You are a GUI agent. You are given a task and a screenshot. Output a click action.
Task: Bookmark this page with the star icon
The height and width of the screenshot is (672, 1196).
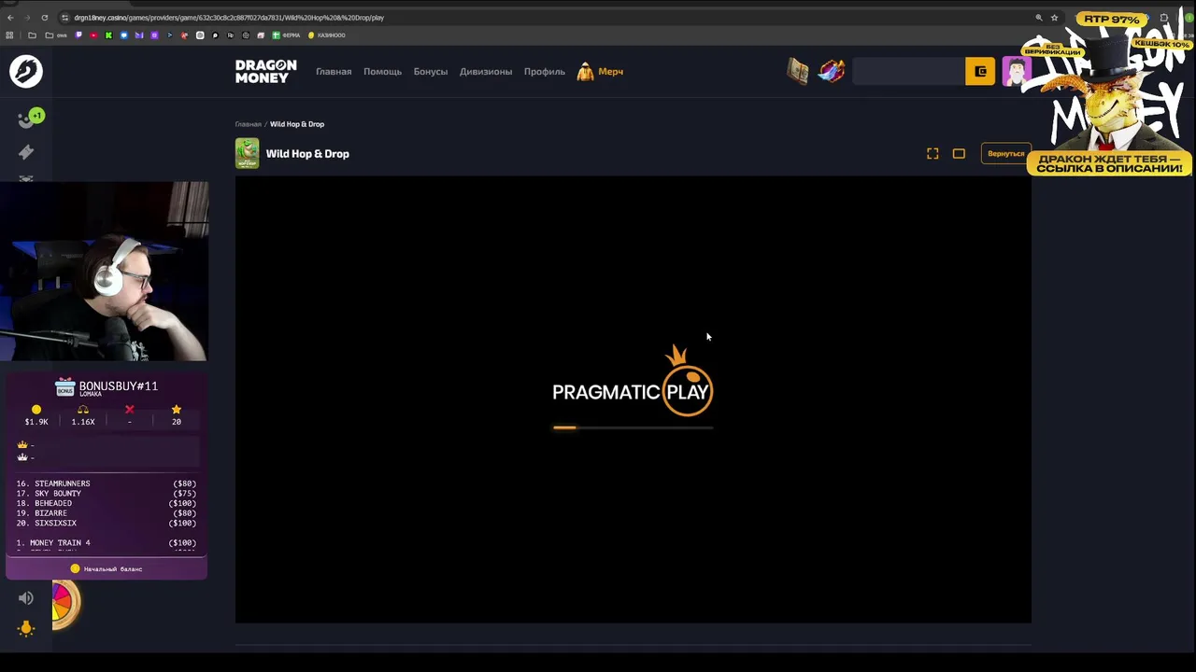tap(1054, 18)
